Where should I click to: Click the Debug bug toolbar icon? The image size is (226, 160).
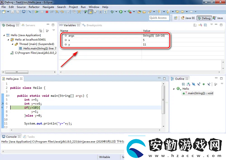[x=112, y=12]
